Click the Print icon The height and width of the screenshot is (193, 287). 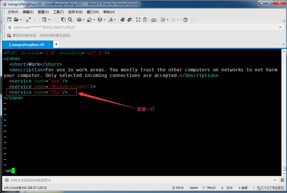point(79,20)
